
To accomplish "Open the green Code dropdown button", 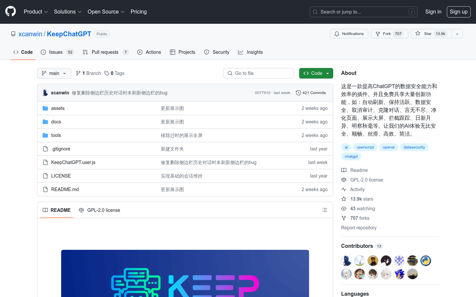I will (316, 73).
